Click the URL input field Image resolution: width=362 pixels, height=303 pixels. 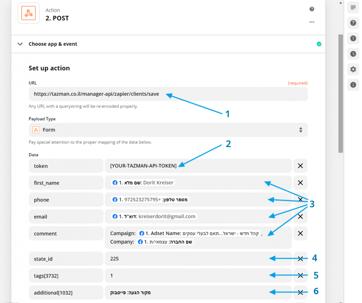168,94
